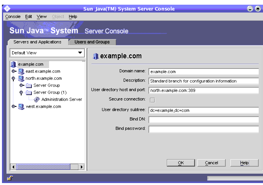The height and width of the screenshot is (185, 263).
Task: Click the Domain name field
Action: (x=204, y=72)
